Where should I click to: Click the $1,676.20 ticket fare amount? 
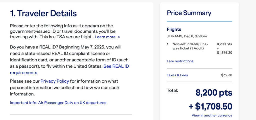[x=224, y=53]
